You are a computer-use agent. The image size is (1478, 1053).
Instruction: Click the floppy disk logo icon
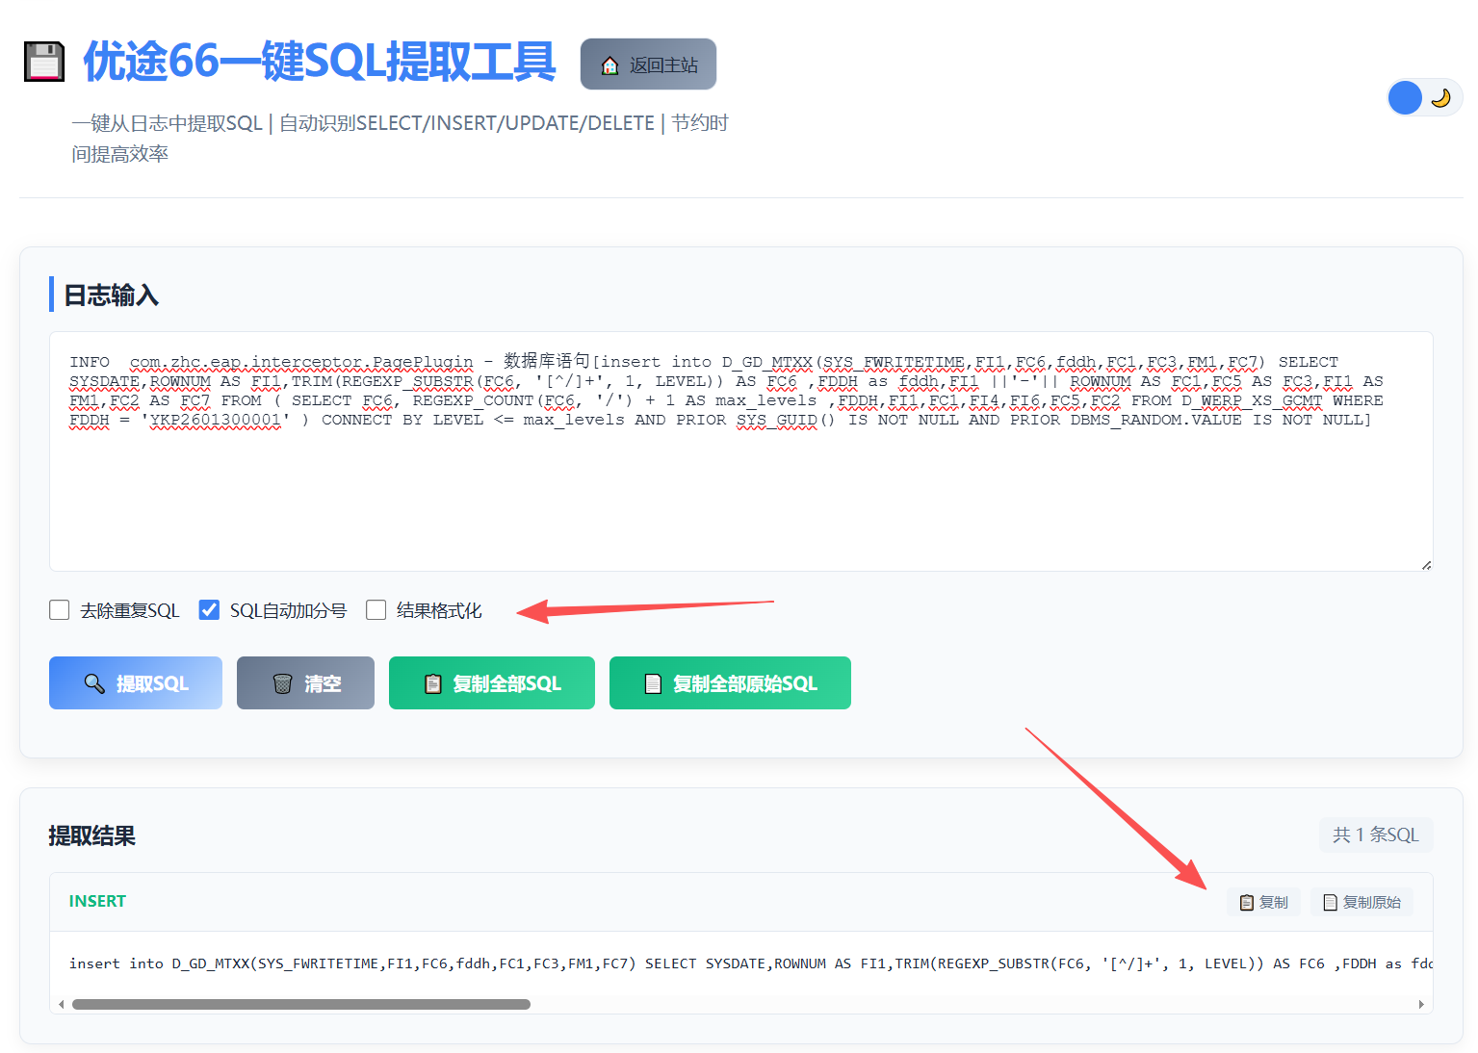[44, 62]
